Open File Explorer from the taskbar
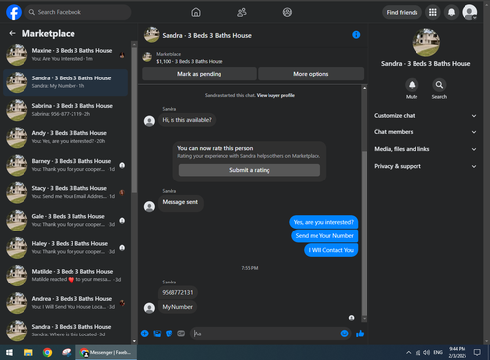This screenshot has height=360, width=490. (28, 352)
